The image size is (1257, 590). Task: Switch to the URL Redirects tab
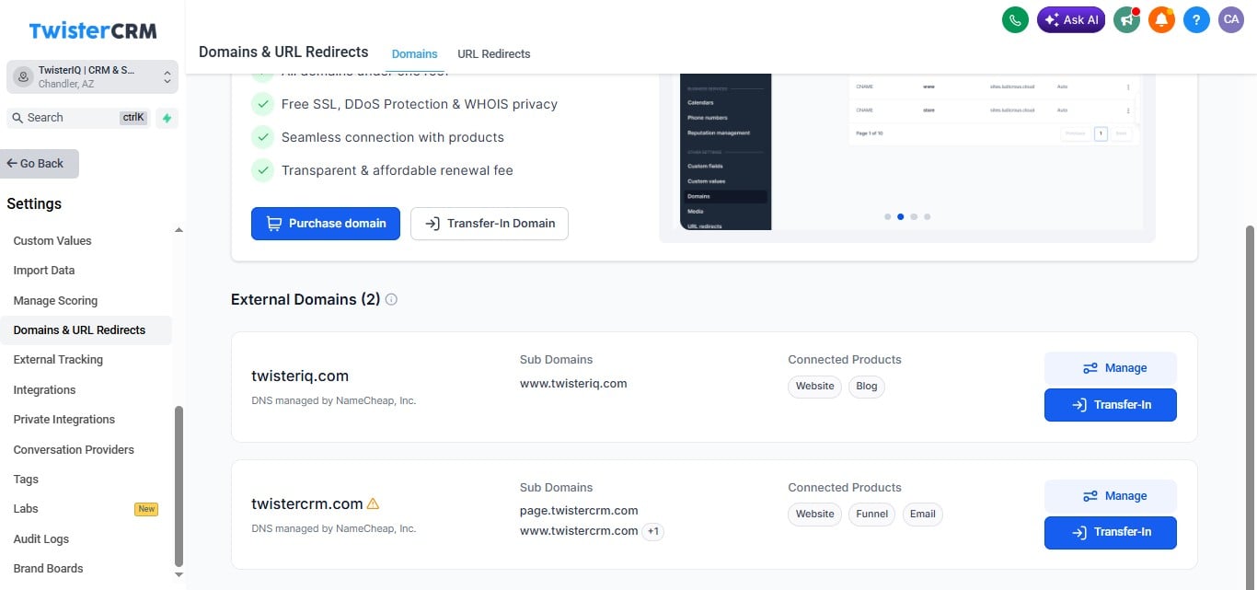click(494, 53)
